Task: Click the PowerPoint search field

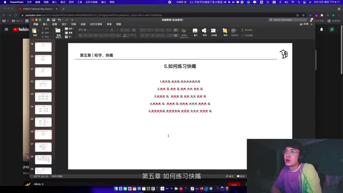Action: tap(288, 20)
